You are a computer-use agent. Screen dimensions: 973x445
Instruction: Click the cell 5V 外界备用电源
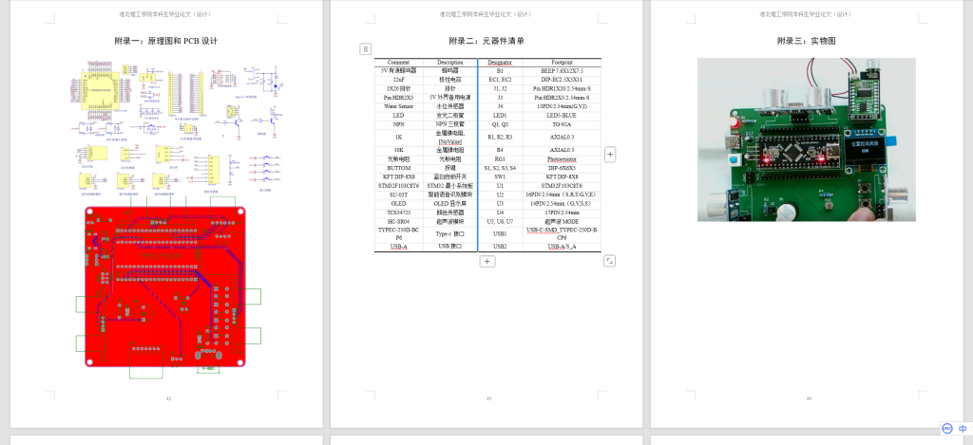pos(449,98)
